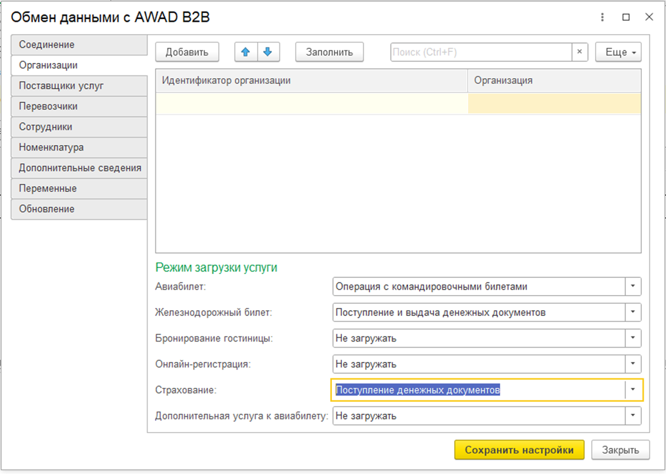
Task: Click Сохранить настройки button
Action: [x=518, y=450]
